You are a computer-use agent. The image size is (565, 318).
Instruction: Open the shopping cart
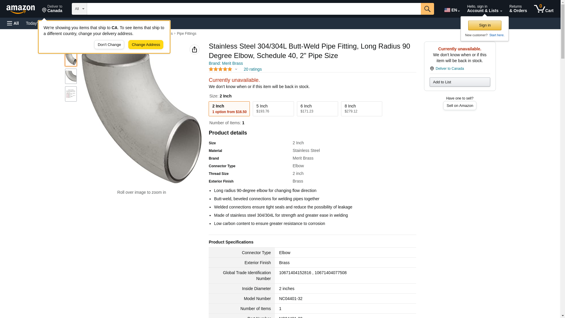click(544, 9)
